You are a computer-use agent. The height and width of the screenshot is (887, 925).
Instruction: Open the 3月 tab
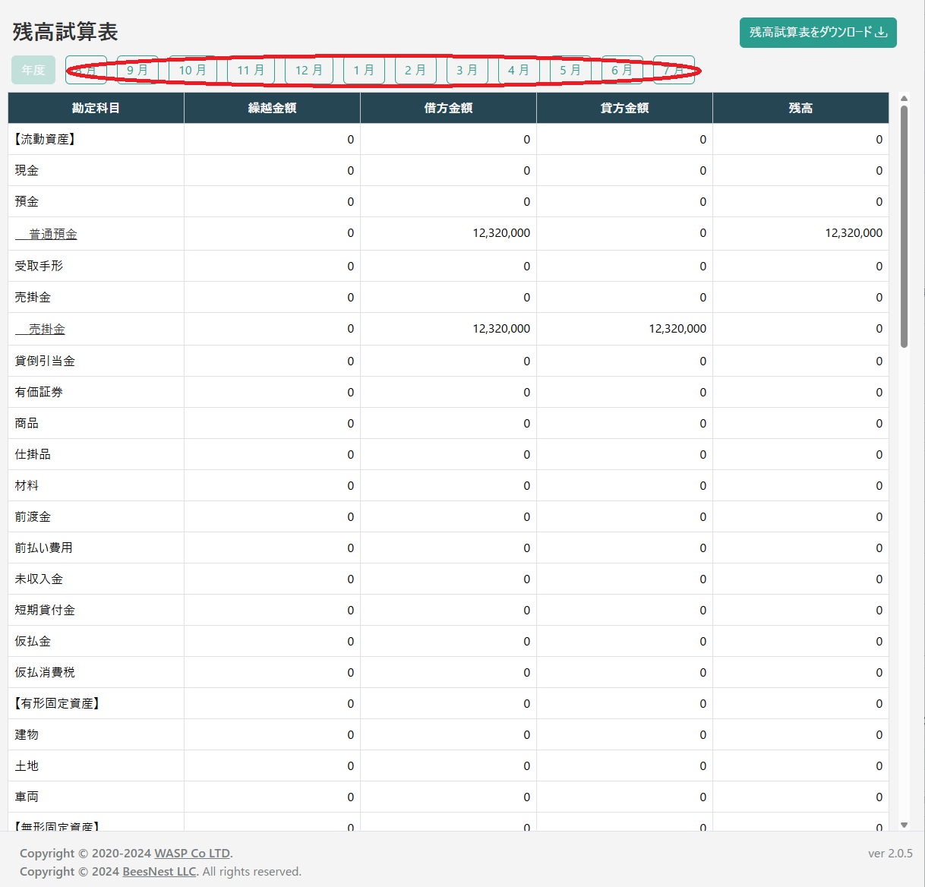coord(467,70)
